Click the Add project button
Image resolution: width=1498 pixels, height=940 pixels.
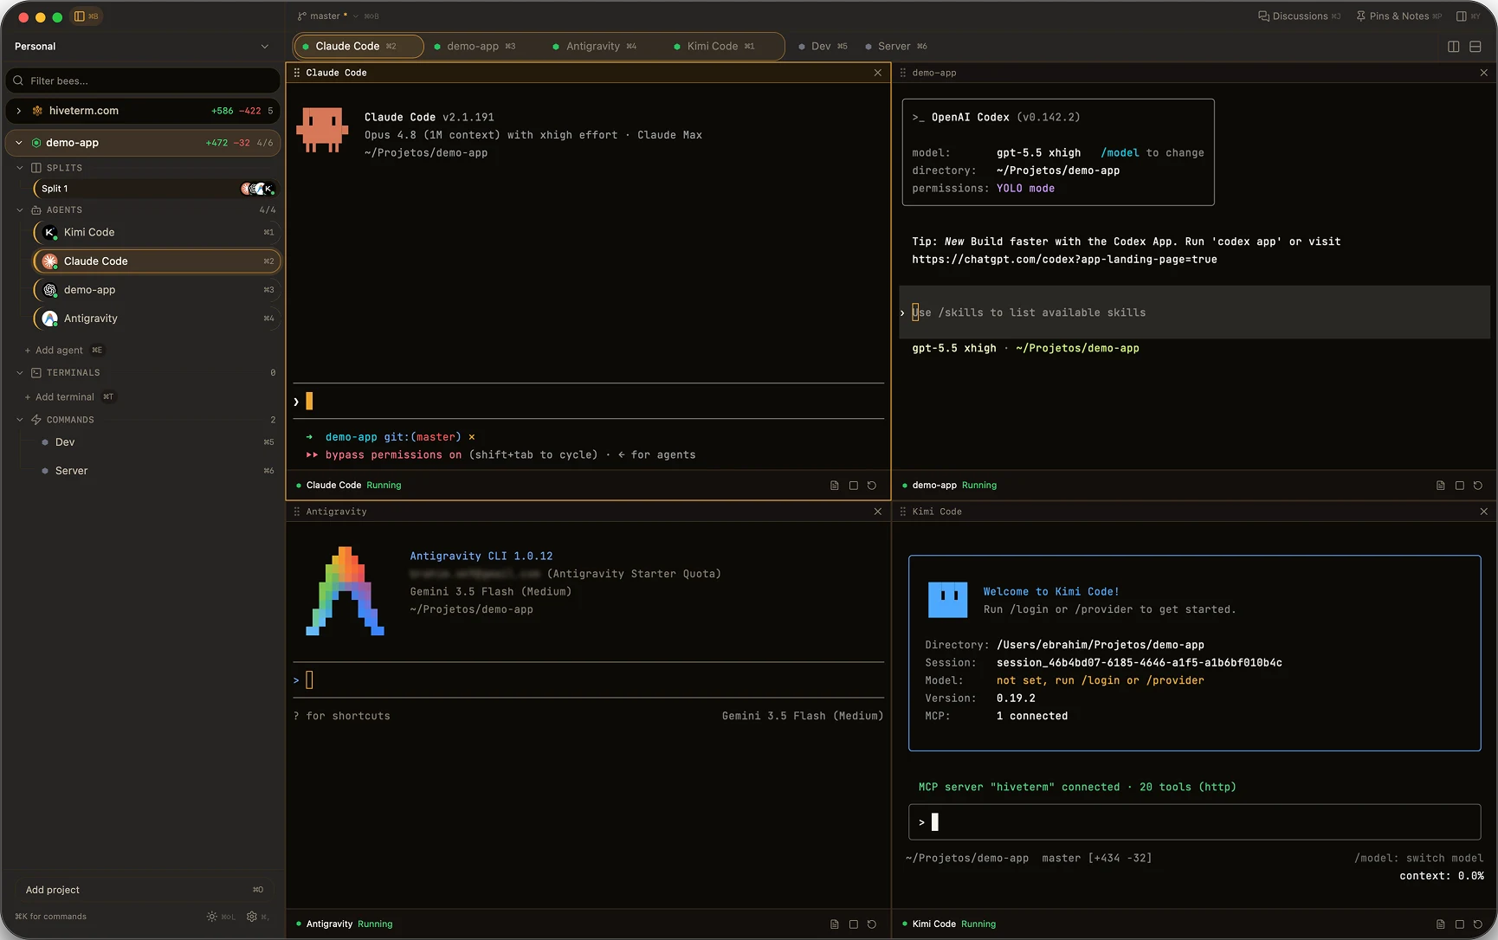[x=143, y=890]
